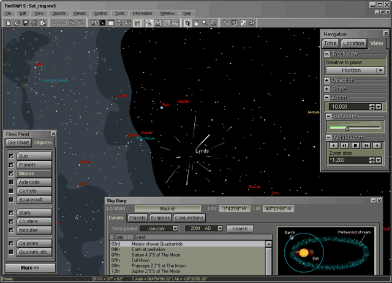
Task: Expand the Direction section
Action: [328, 80]
